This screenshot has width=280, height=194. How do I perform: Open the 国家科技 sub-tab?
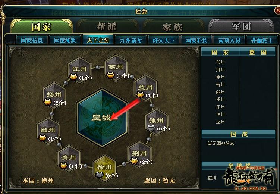pos(196,40)
